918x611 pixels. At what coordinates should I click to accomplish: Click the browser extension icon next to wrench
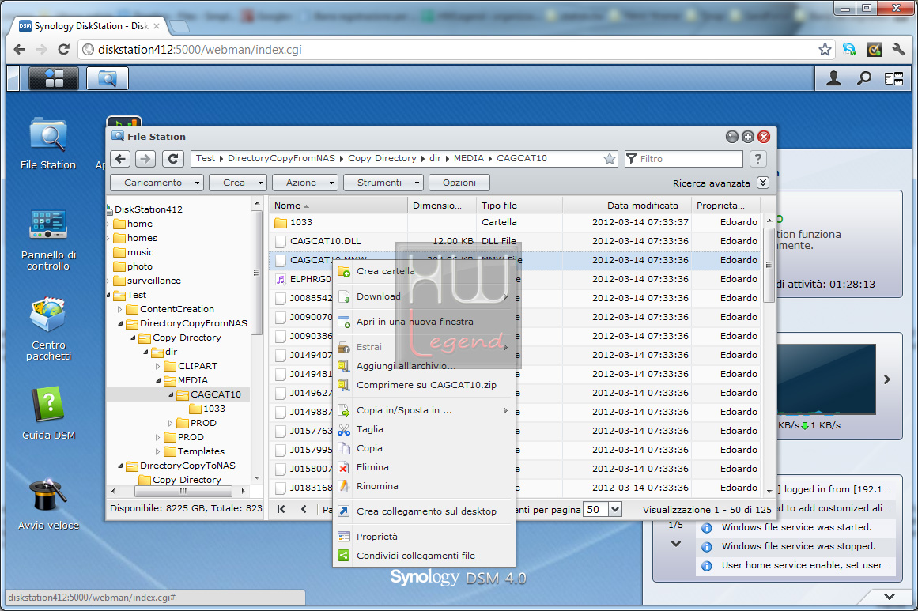click(874, 50)
